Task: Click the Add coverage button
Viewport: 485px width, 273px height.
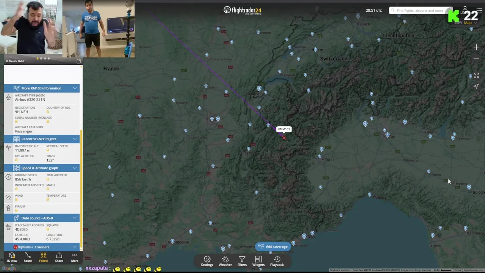Action: point(273,246)
